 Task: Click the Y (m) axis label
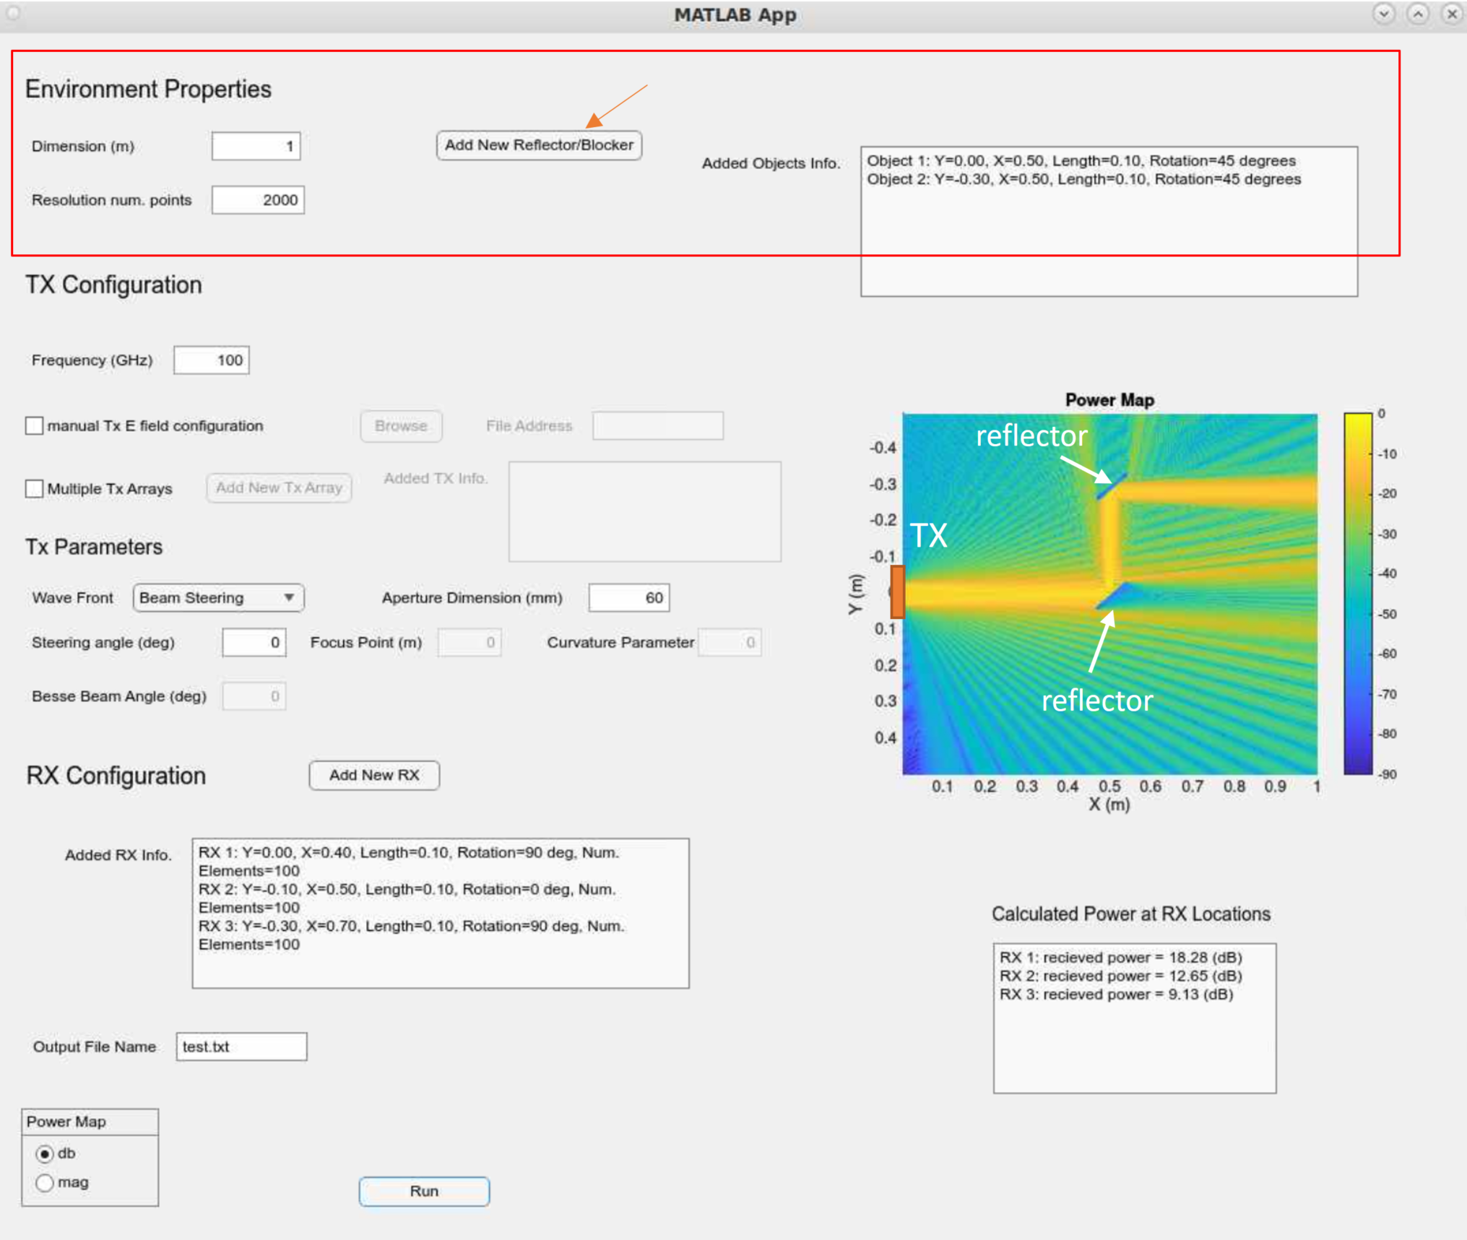coord(855,594)
